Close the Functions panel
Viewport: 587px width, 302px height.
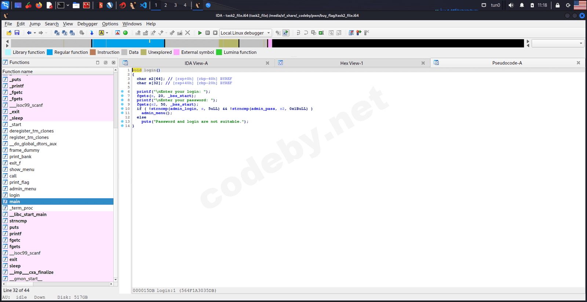tap(114, 62)
